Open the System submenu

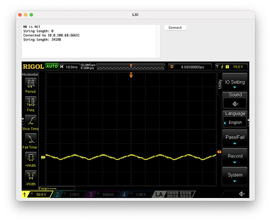235,176
